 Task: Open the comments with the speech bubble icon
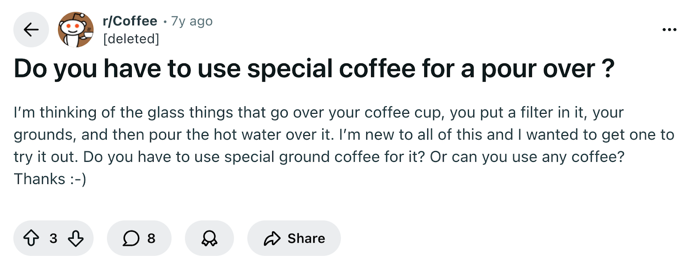(x=131, y=238)
